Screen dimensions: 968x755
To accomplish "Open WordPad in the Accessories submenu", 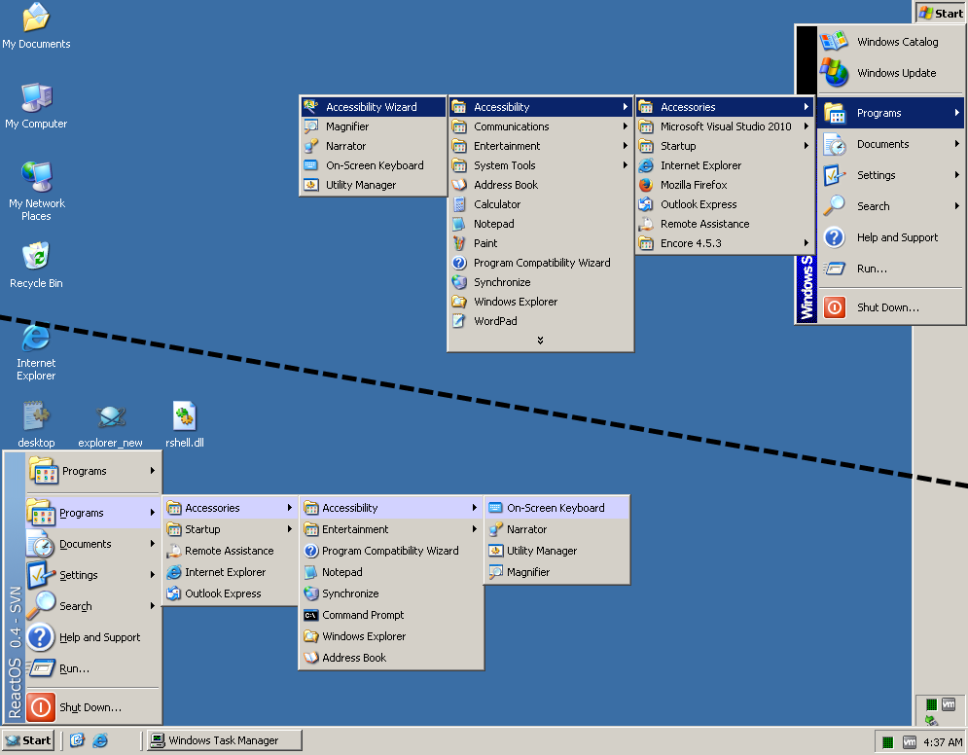I will (x=540, y=321).
